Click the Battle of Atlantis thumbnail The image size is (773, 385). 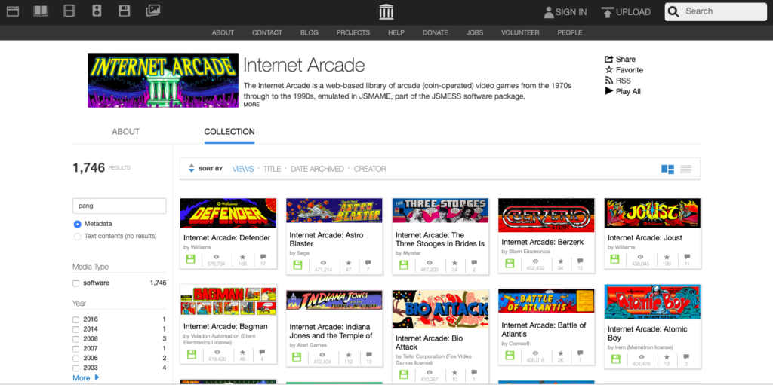(547, 301)
